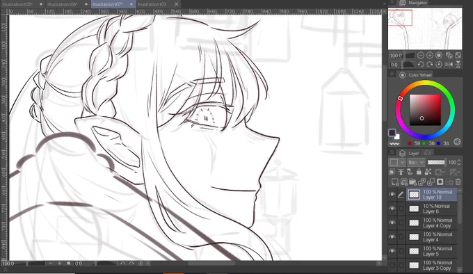Click Merge with Layer Below icon
This screenshot has width=473, height=274.
[431, 182]
